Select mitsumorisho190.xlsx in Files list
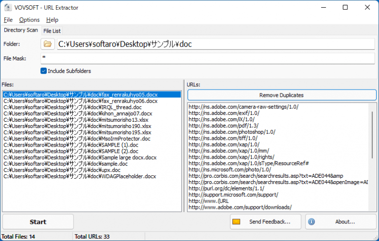Image resolution: width=379 pixels, height=241 pixels. [x=92, y=126]
